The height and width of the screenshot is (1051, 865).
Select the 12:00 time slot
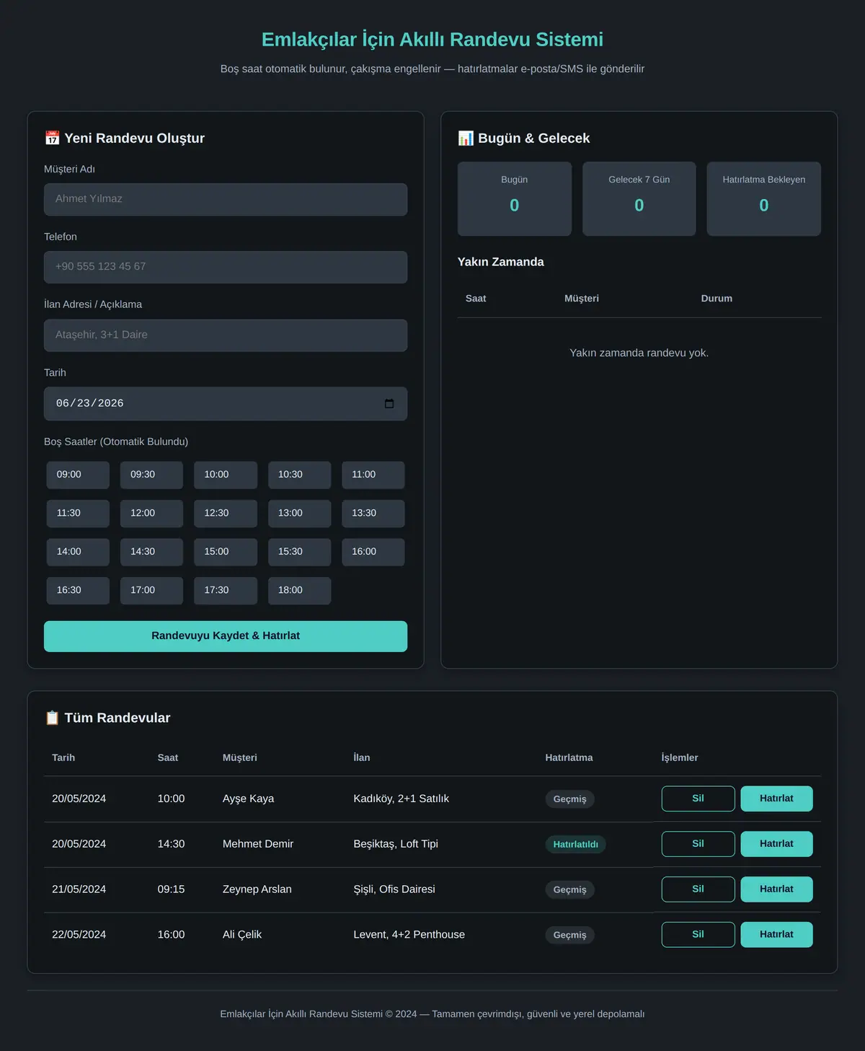pos(151,514)
